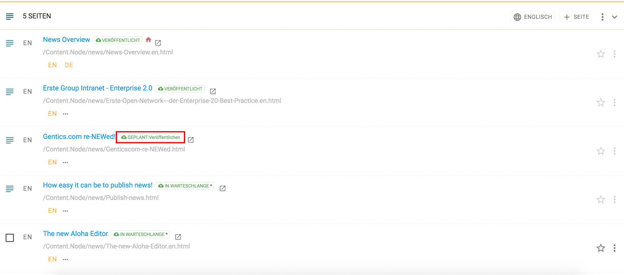
Task: Open News Overview in a new window icon
Action: (x=158, y=43)
